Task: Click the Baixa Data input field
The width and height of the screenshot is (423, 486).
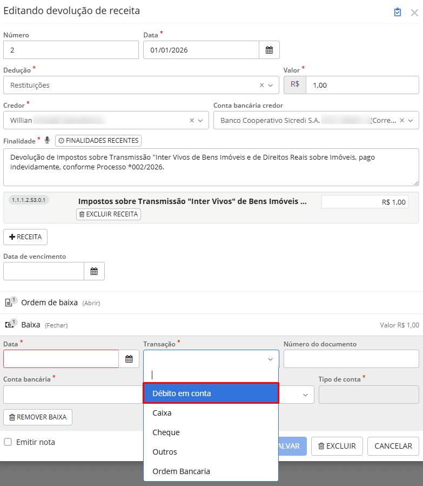Action: tap(61, 359)
